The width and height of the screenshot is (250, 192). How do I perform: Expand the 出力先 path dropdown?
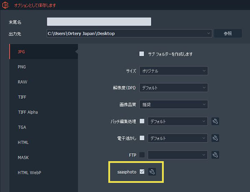[x=208, y=33]
